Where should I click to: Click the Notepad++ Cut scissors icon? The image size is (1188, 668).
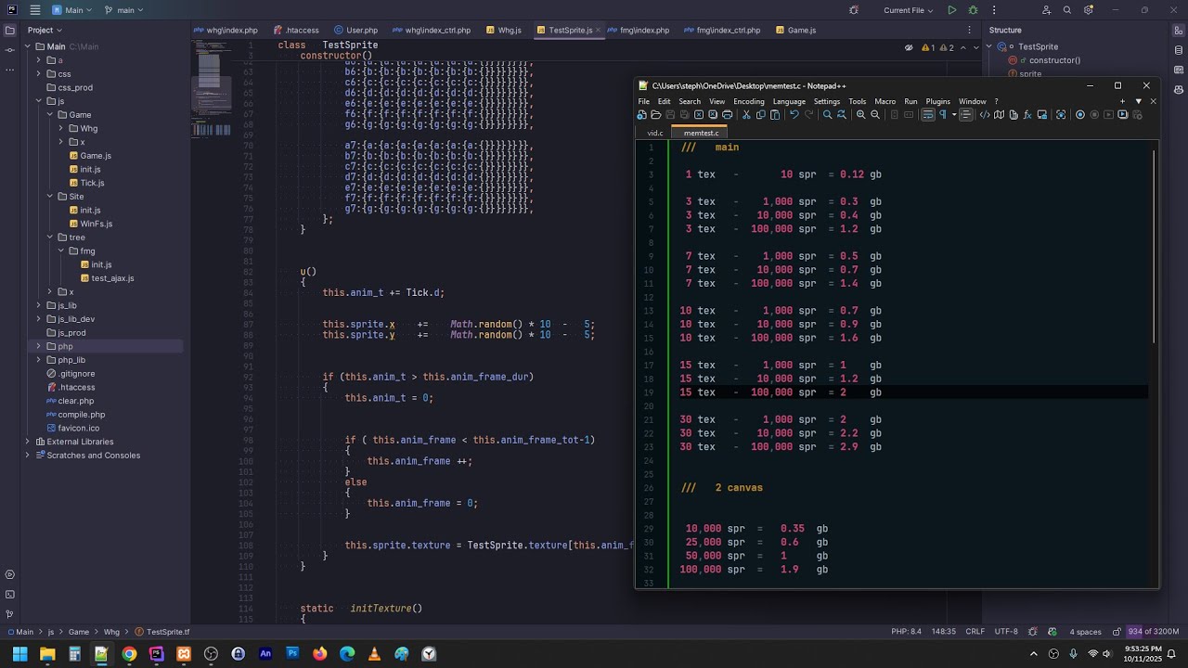pos(746,115)
